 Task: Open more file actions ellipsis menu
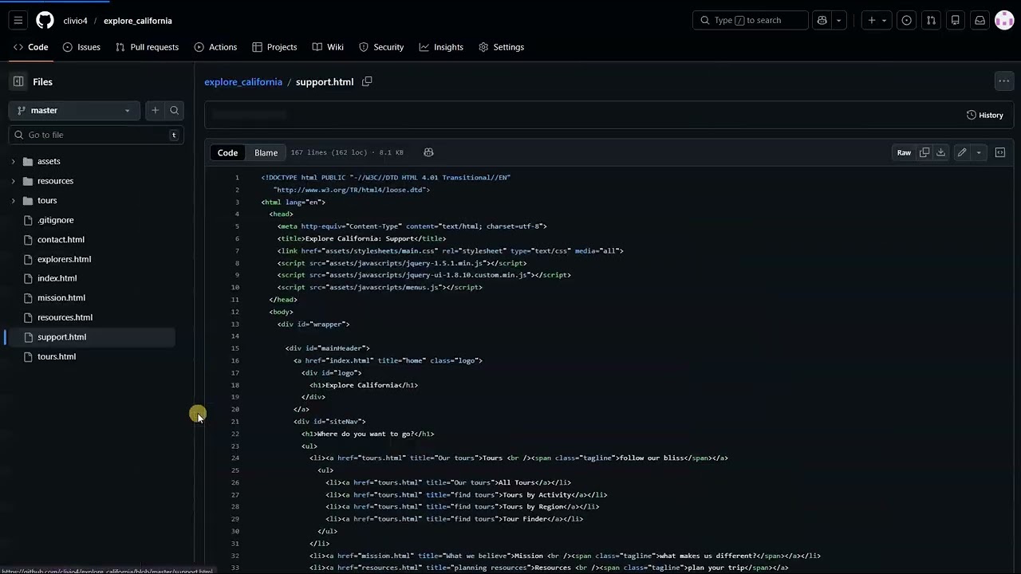tap(1003, 81)
